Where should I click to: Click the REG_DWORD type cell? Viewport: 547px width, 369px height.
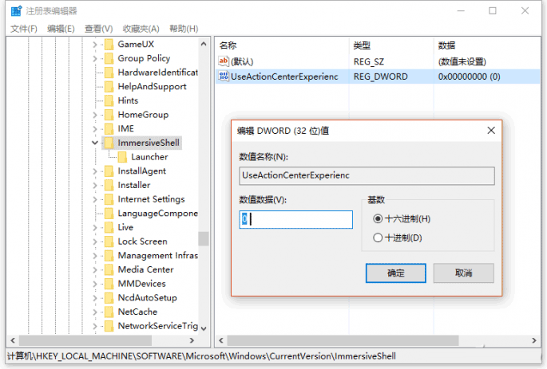pyautogui.click(x=381, y=77)
